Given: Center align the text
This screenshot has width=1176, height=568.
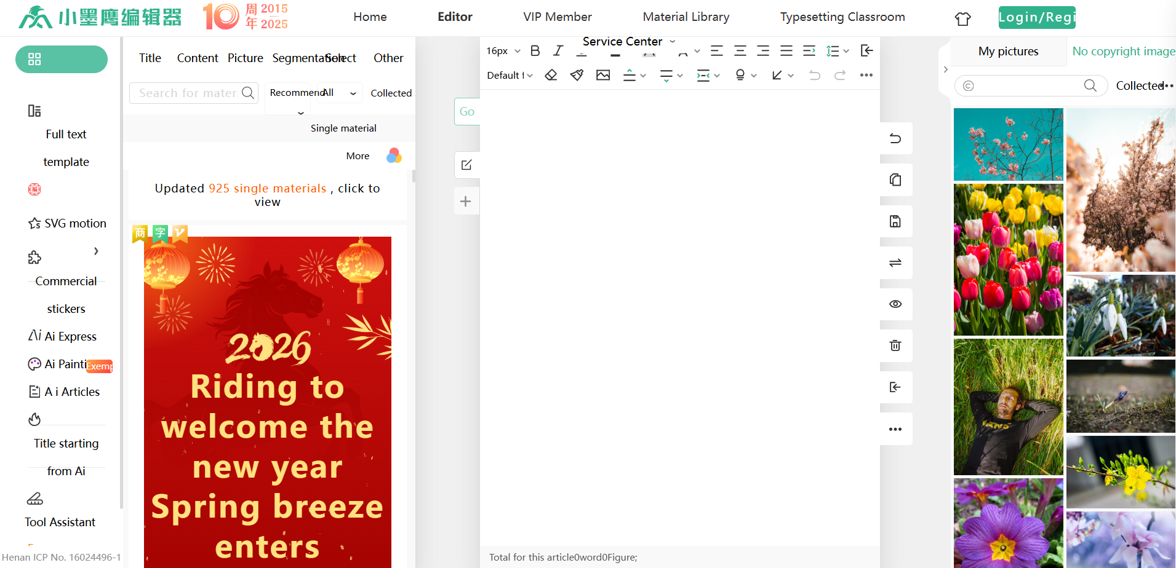Looking at the screenshot, I should coord(740,51).
